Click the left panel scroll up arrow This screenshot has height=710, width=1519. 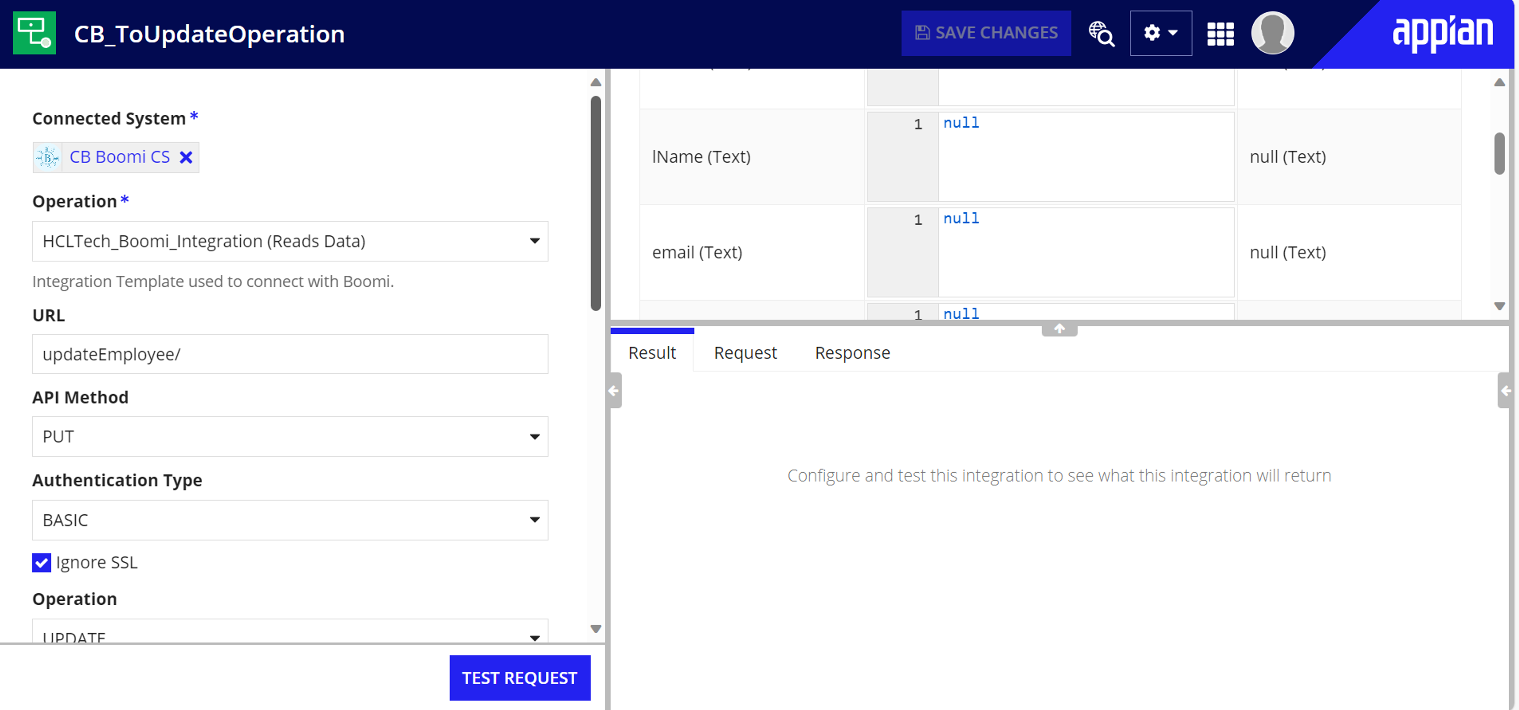point(596,83)
